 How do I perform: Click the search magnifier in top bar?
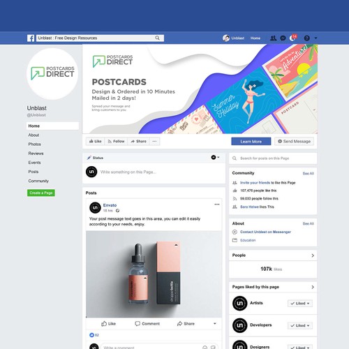(x=157, y=38)
